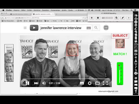Click the SUBJECT label box
Screen dimensions: 139x104
(120, 36)
